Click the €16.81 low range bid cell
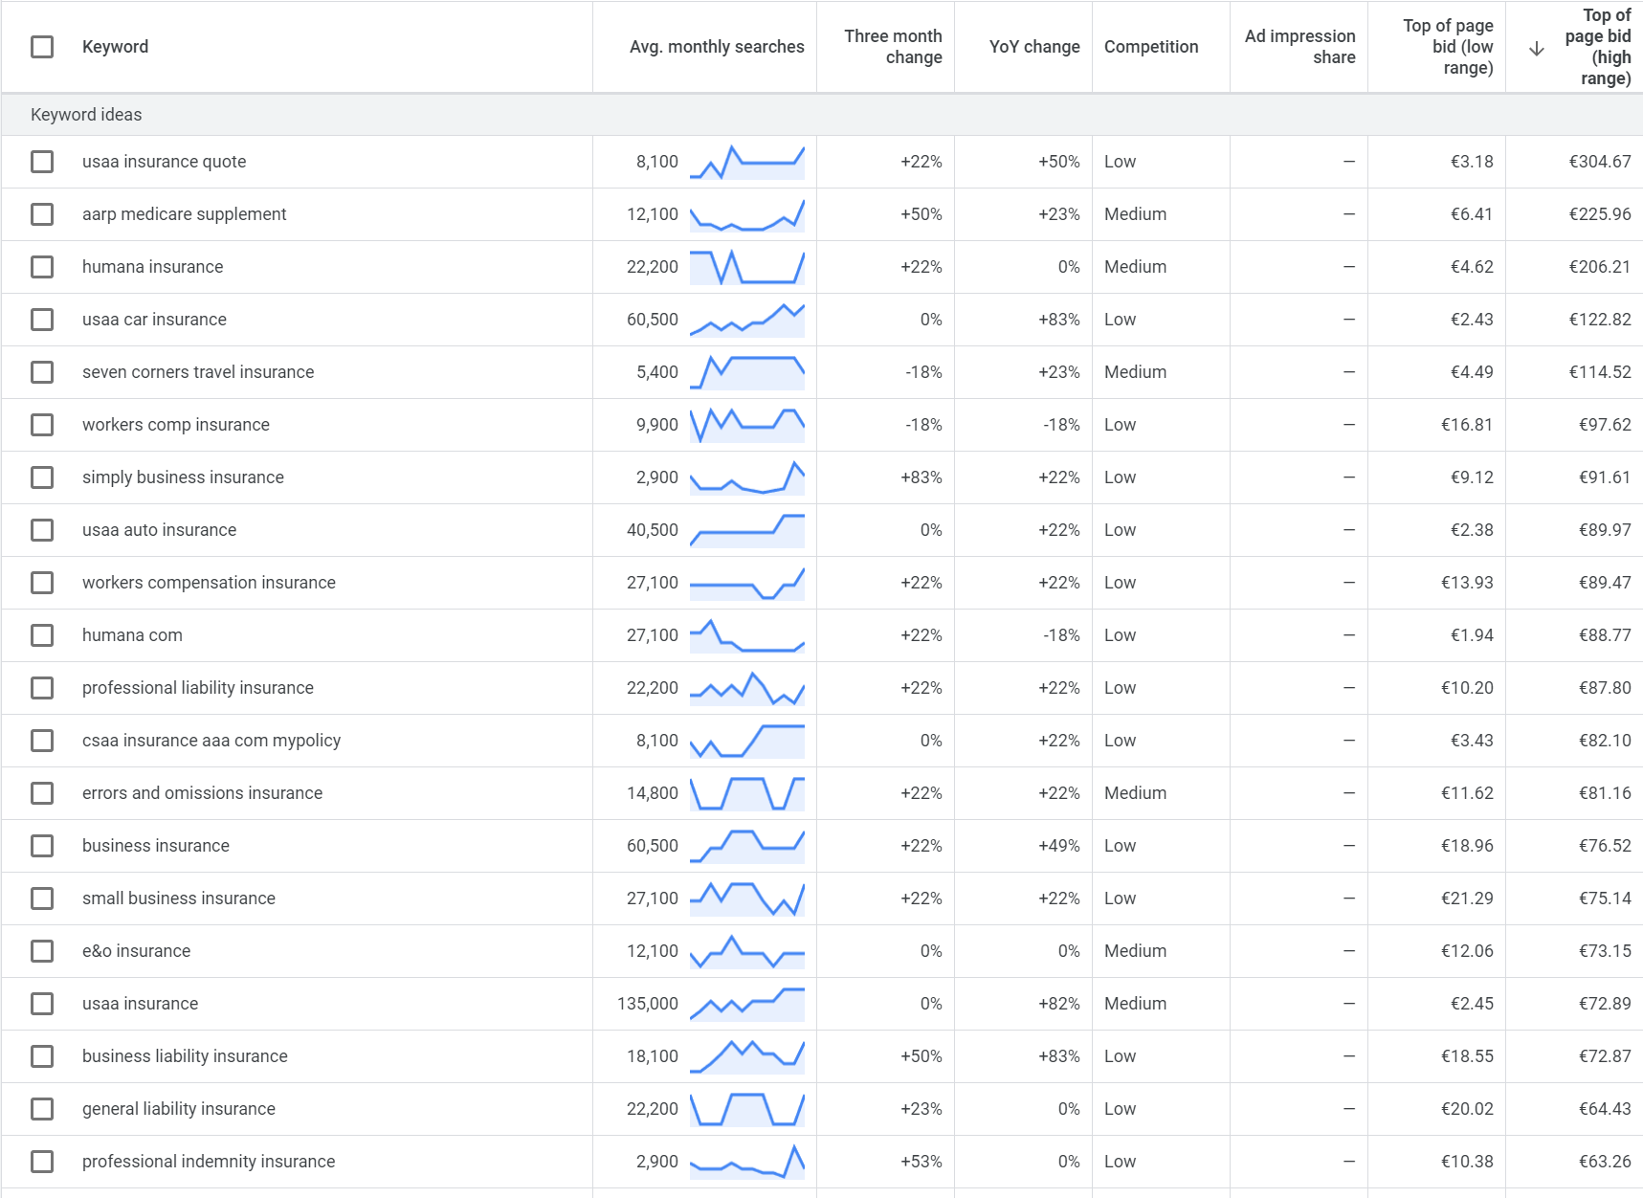The height and width of the screenshot is (1198, 1643). pos(1467,425)
